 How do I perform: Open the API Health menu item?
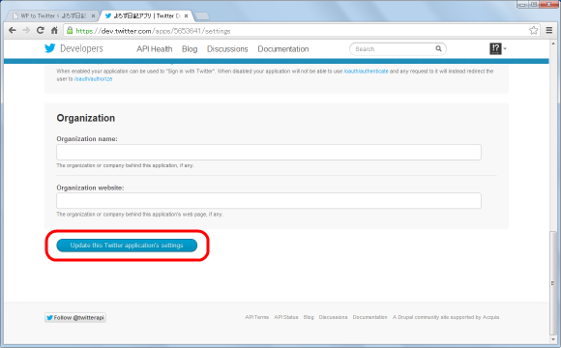pos(154,49)
